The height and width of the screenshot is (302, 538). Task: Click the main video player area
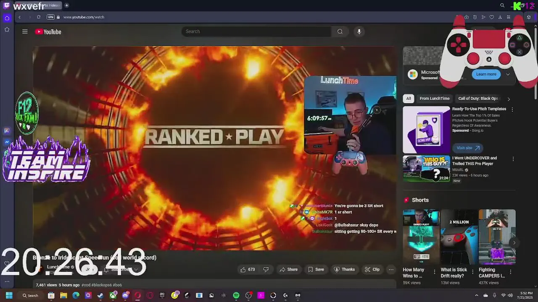tap(214, 148)
